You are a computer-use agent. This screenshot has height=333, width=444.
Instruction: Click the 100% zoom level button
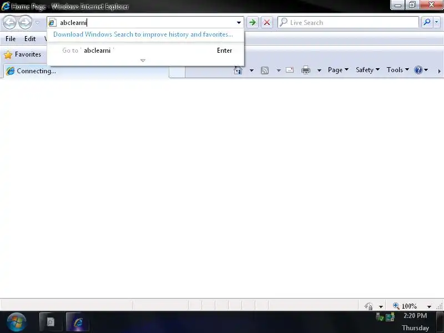(x=405, y=306)
